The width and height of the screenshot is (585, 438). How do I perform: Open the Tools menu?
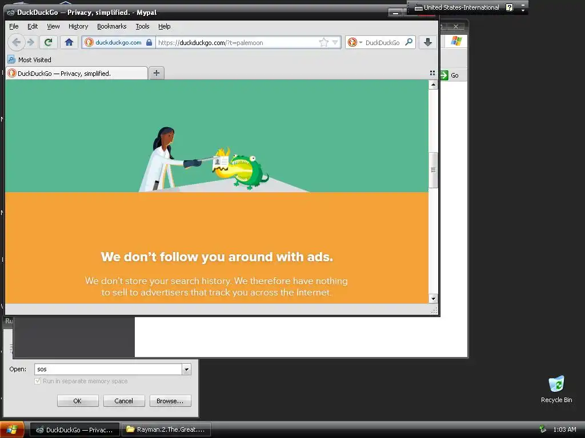pos(142,26)
